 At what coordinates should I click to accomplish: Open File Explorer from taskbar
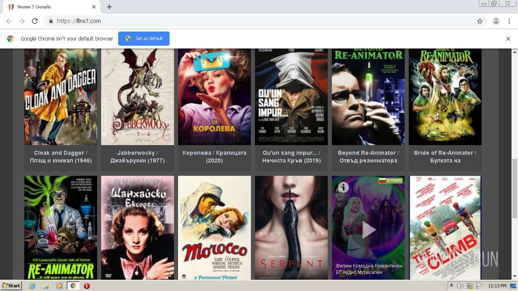(x=46, y=286)
